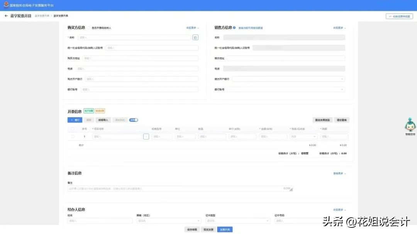Click the 删除 button in invoice toolbar
This screenshot has width=417, height=234.
[89, 120]
